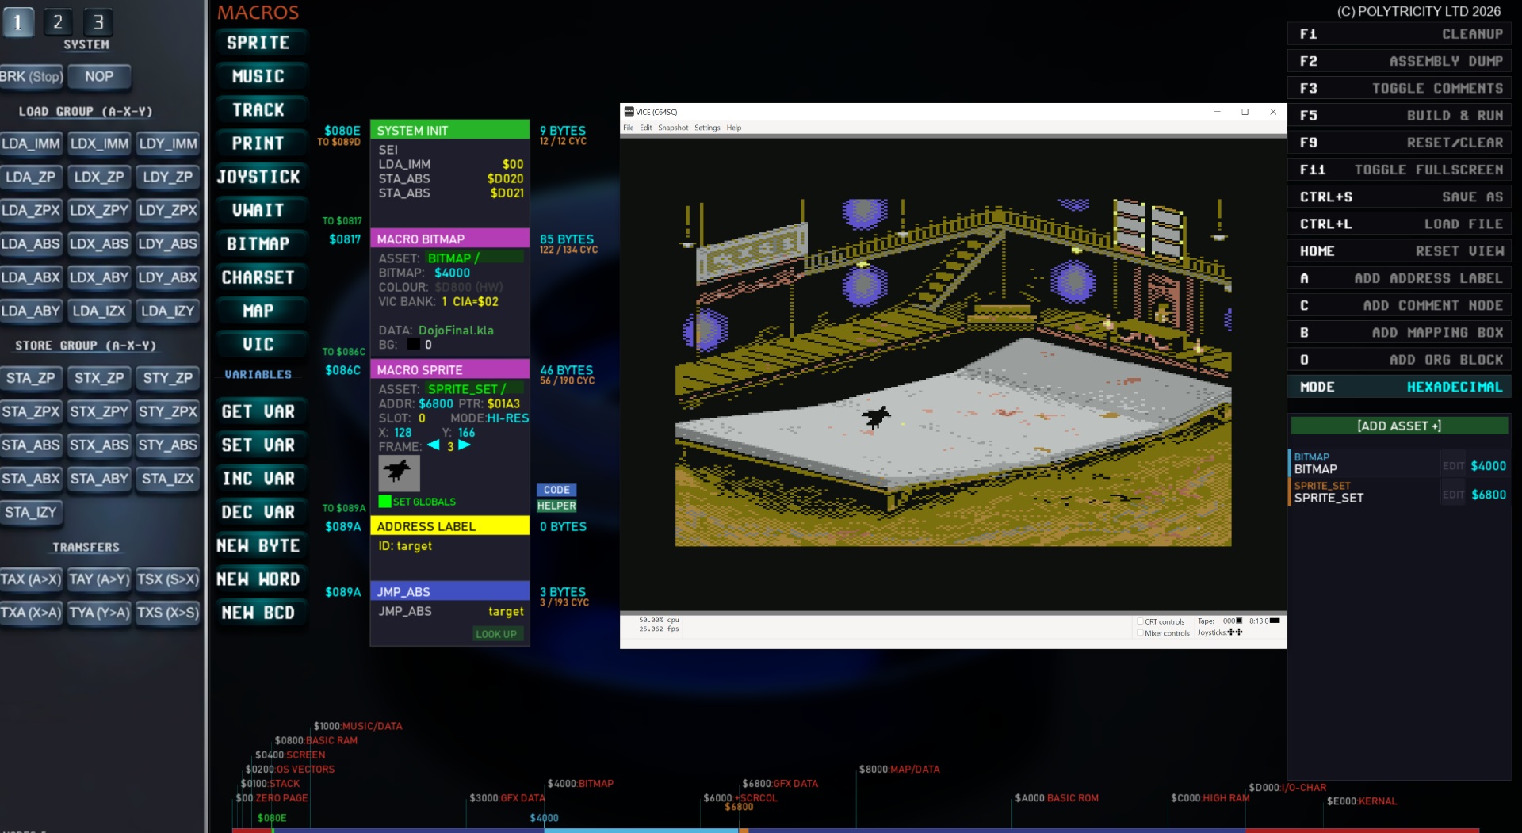The height and width of the screenshot is (833, 1522).
Task: Click the HELPER tag beside the sprite macro
Action: [x=556, y=506]
